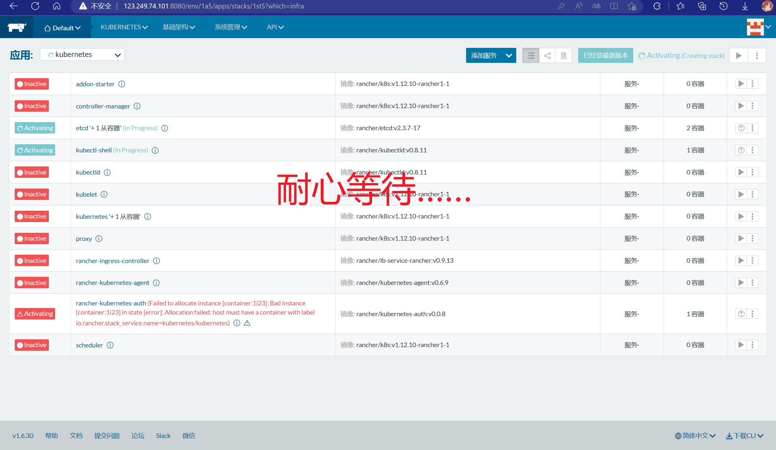Click the 已经是最新版本 button
This screenshot has height=450, width=776.
(x=605, y=56)
